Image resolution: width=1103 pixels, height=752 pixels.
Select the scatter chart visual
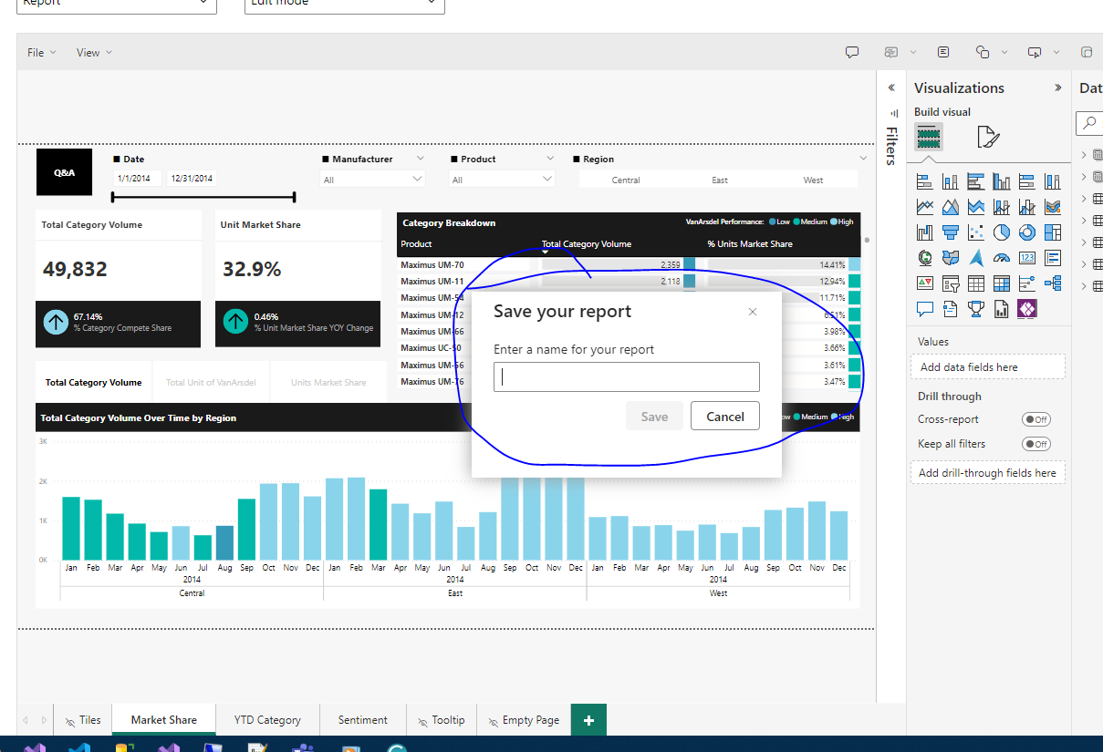coord(975,232)
